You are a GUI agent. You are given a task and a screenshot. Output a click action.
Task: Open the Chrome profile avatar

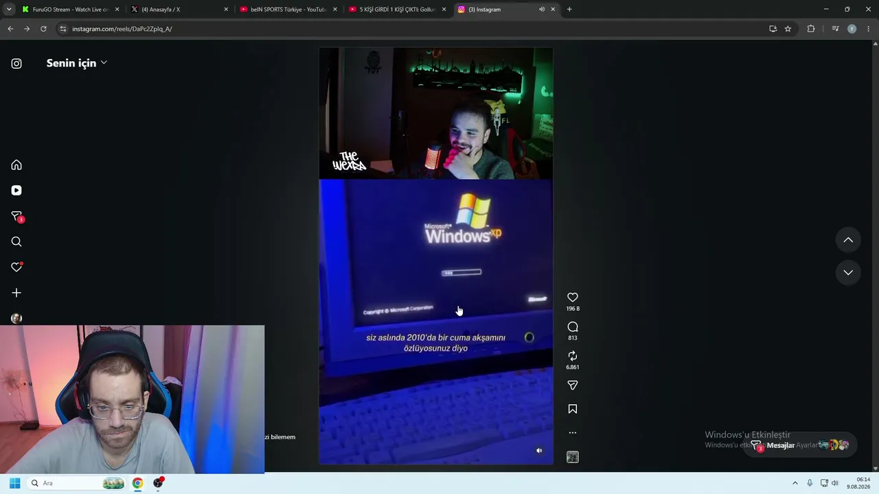point(852,29)
